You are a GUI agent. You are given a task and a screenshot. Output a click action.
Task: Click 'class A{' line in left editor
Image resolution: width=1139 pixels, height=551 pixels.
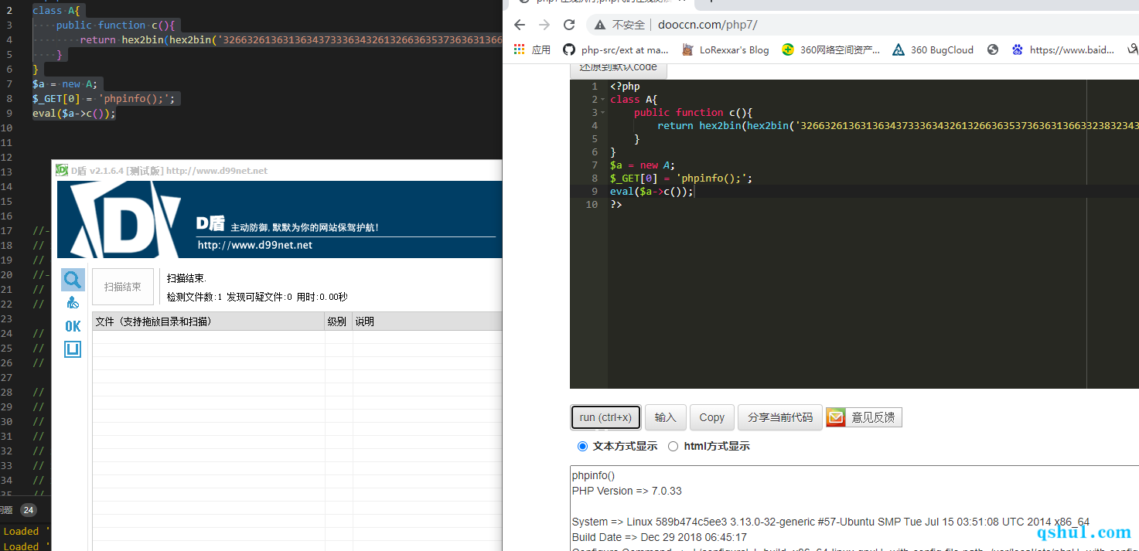(x=56, y=11)
